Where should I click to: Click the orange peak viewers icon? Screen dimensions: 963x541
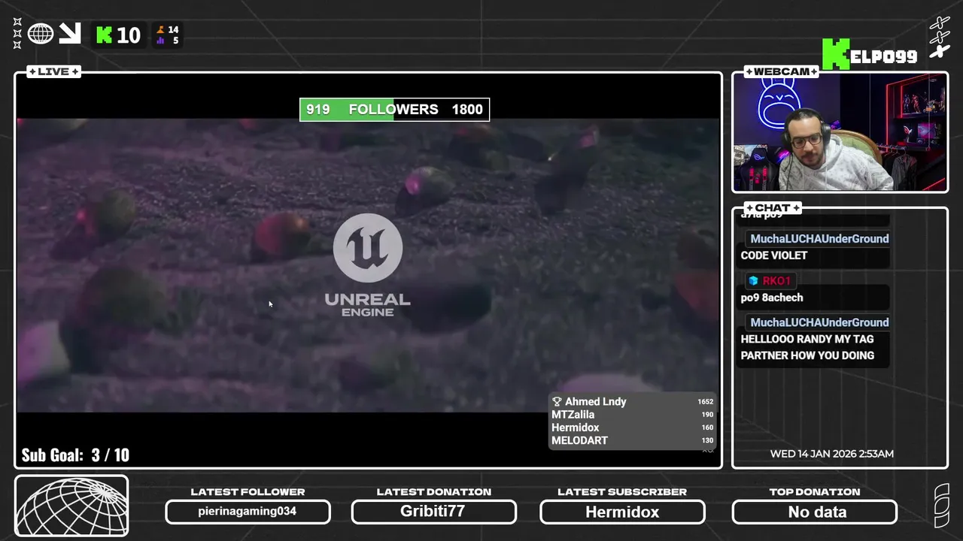tap(160, 30)
